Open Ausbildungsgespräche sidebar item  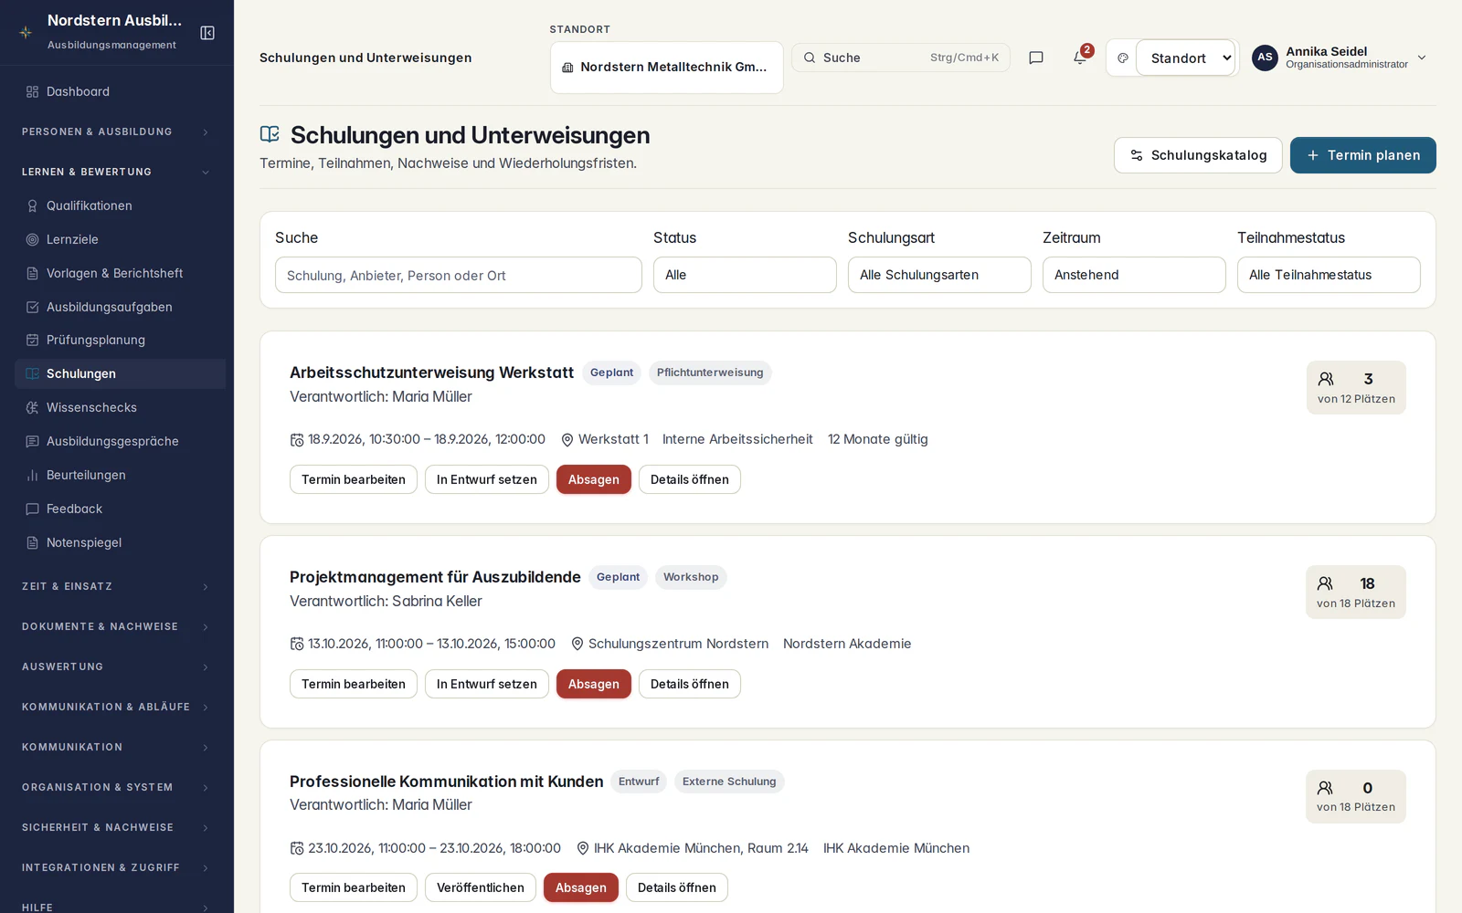pos(121,441)
